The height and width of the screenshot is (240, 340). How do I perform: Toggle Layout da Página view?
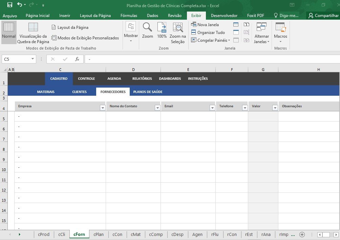(x=70, y=27)
